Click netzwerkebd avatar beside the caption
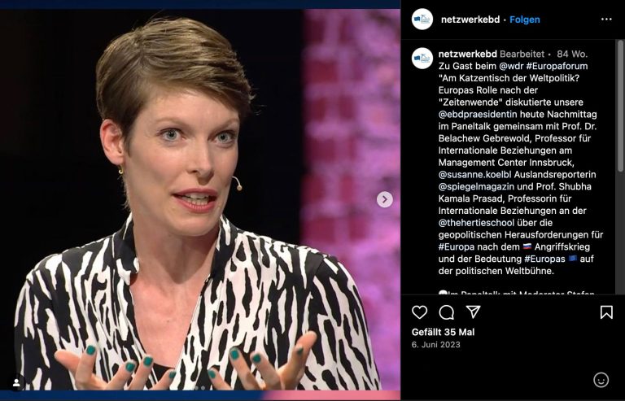 tap(422, 59)
